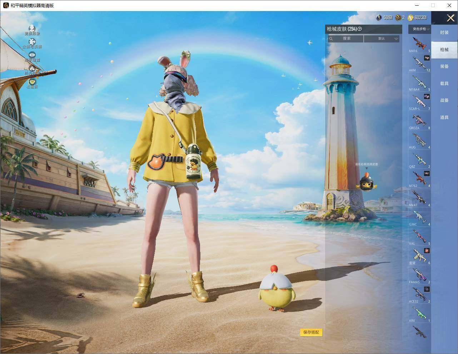Select the AKM weapon skin
This screenshot has width=458, height=354.
pos(419,64)
